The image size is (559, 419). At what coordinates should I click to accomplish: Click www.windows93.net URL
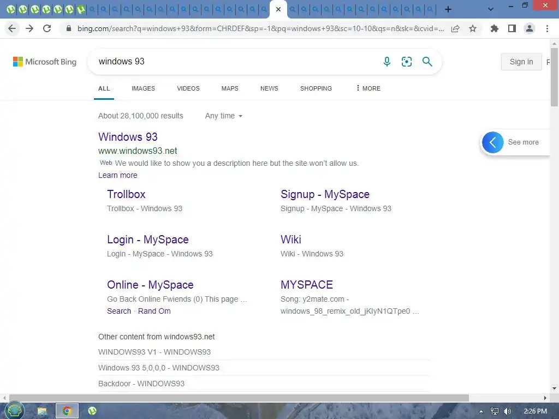(138, 151)
